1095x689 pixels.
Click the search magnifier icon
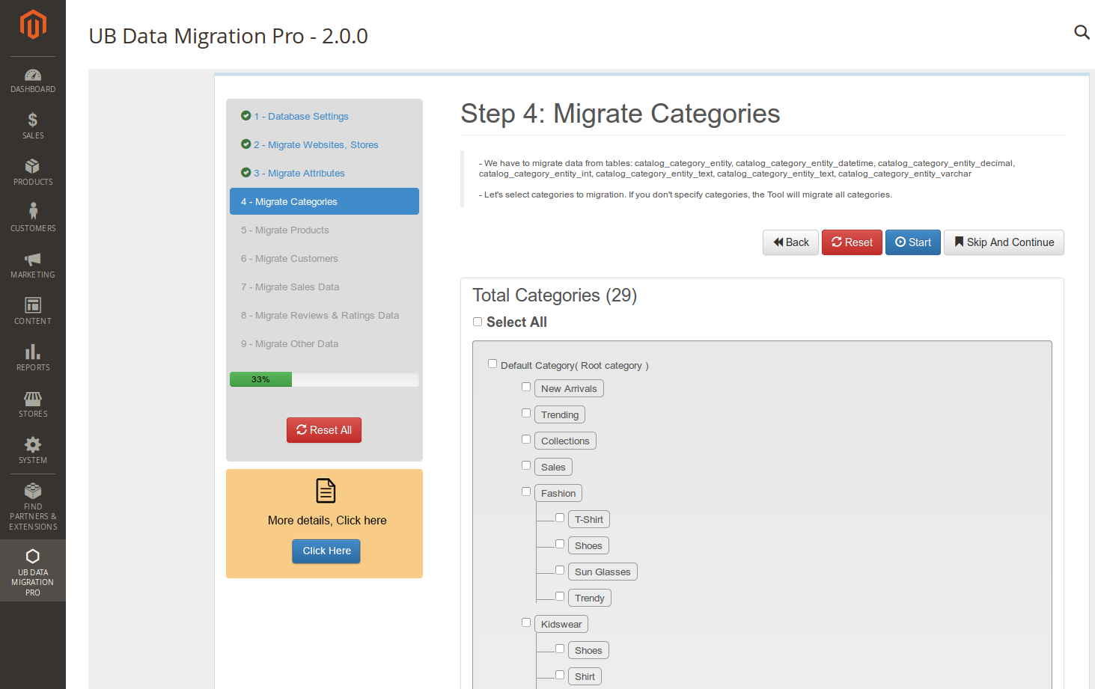(x=1082, y=32)
